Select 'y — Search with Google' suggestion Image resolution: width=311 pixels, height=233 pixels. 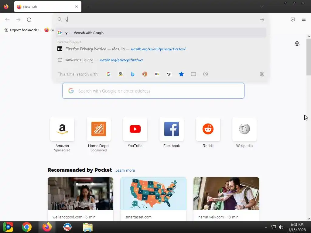[161, 33]
